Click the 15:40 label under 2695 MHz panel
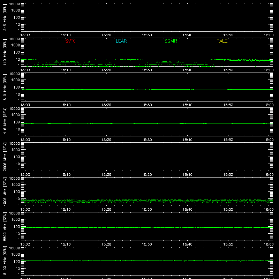Image resolution: width=279 pixels, height=279 pixels. coord(187,175)
